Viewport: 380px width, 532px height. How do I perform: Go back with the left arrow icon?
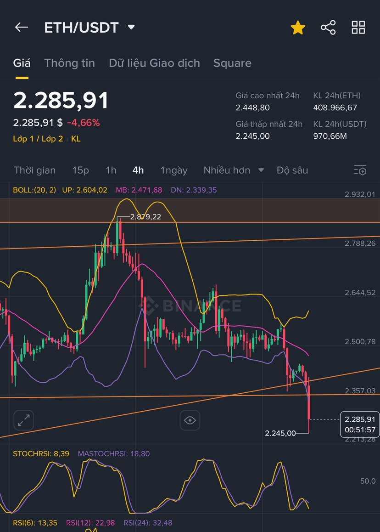(x=22, y=28)
